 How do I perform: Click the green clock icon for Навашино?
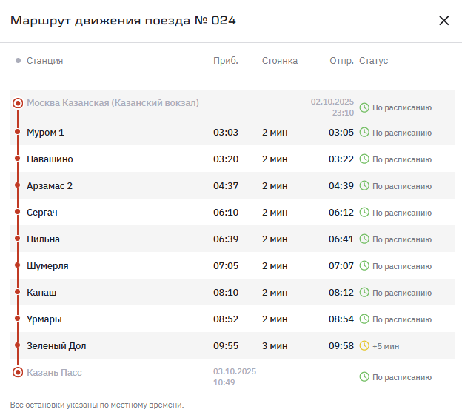(364, 159)
